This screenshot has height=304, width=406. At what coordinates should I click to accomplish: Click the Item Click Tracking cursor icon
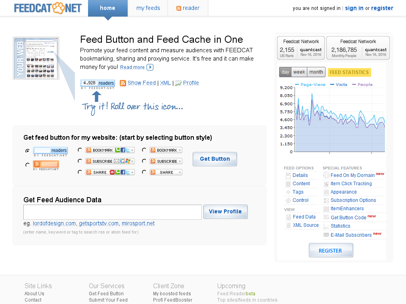[326, 184]
